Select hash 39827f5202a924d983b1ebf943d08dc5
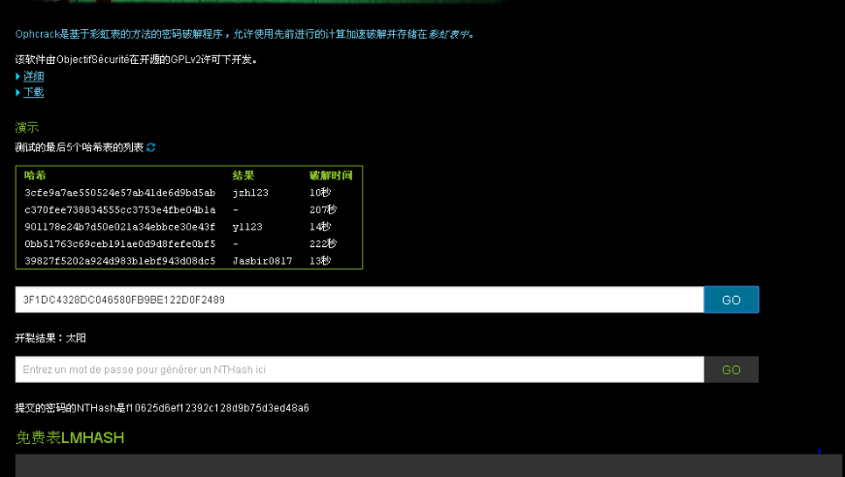Viewport: 845px width, 477px height. pos(119,261)
